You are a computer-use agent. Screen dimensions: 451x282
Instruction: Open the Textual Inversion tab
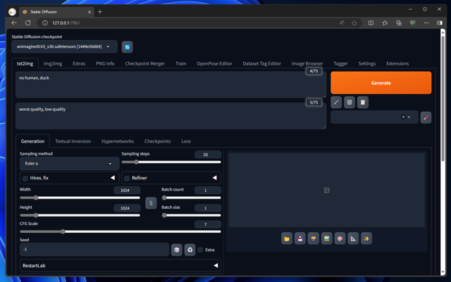coord(73,141)
